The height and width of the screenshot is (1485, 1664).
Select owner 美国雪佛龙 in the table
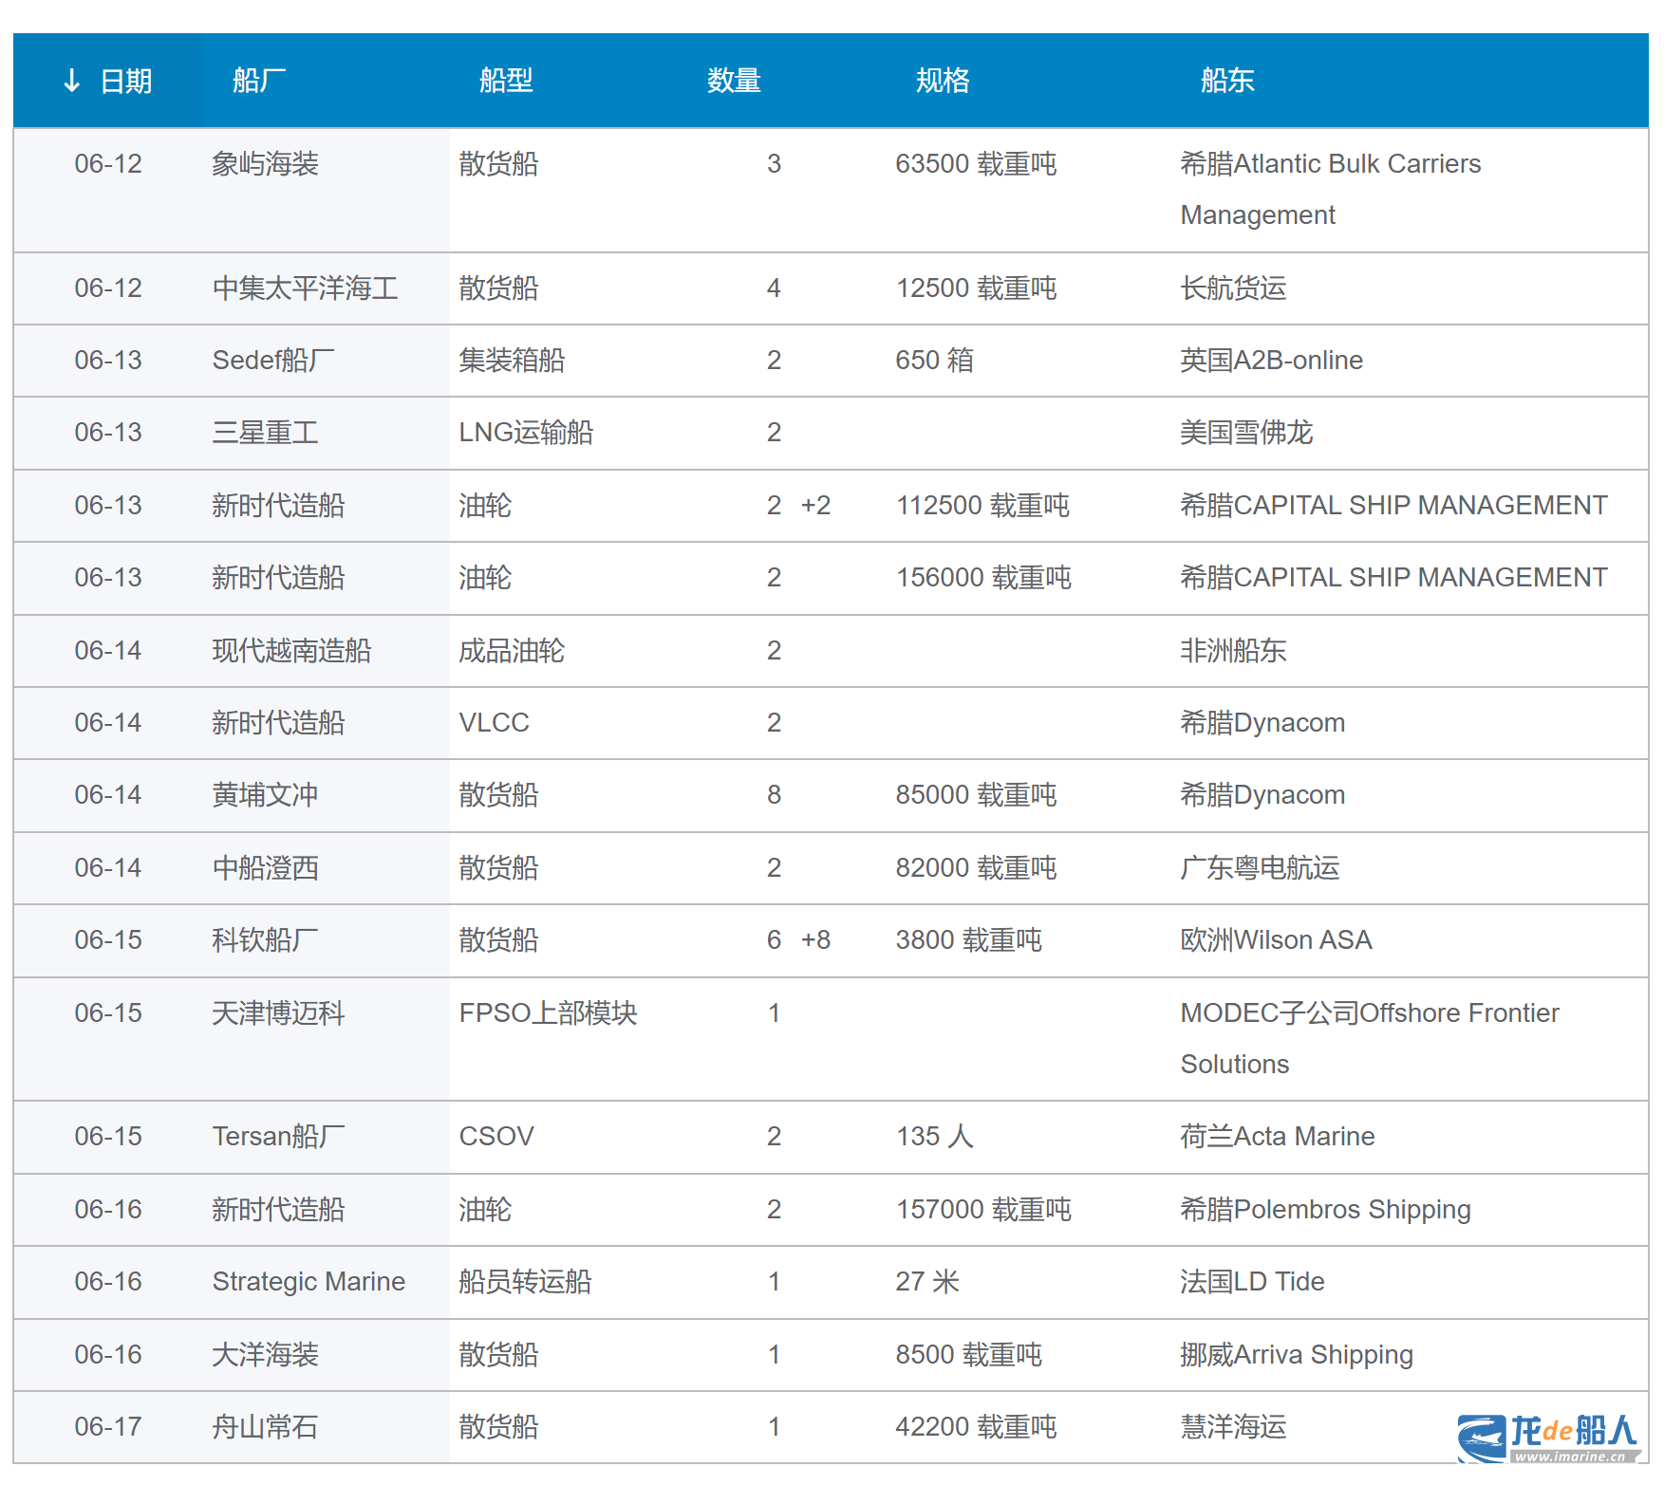pyautogui.click(x=1246, y=433)
